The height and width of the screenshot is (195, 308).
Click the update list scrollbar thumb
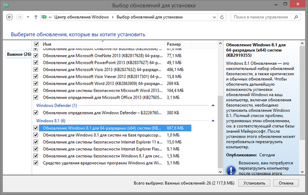click(220, 131)
